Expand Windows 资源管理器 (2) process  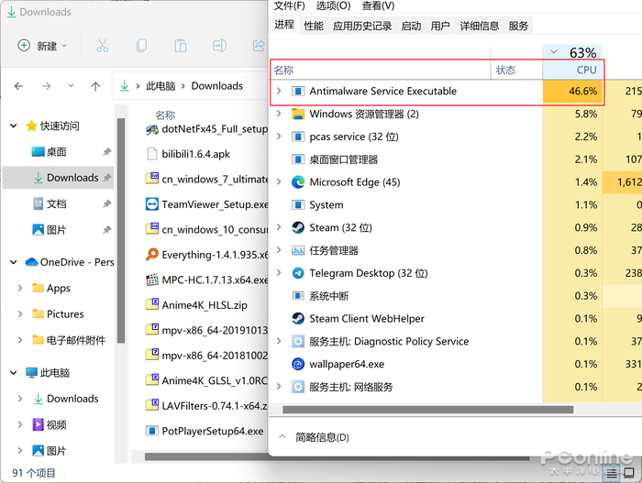pos(279,114)
